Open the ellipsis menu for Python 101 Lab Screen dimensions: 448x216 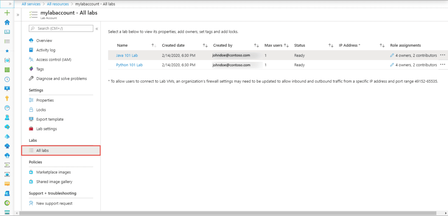point(442,64)
